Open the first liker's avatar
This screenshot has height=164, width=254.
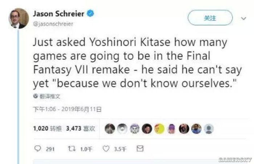click(x=110, y=129)
